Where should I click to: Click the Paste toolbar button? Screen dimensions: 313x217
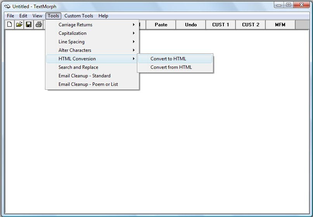click(161, 25)
